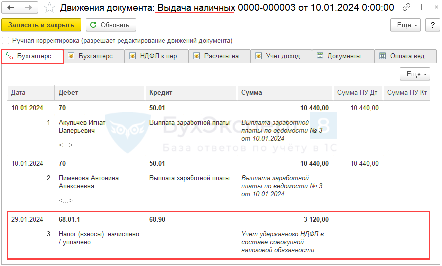Expand the top Еще dropdown menu

tap(405, 25)
